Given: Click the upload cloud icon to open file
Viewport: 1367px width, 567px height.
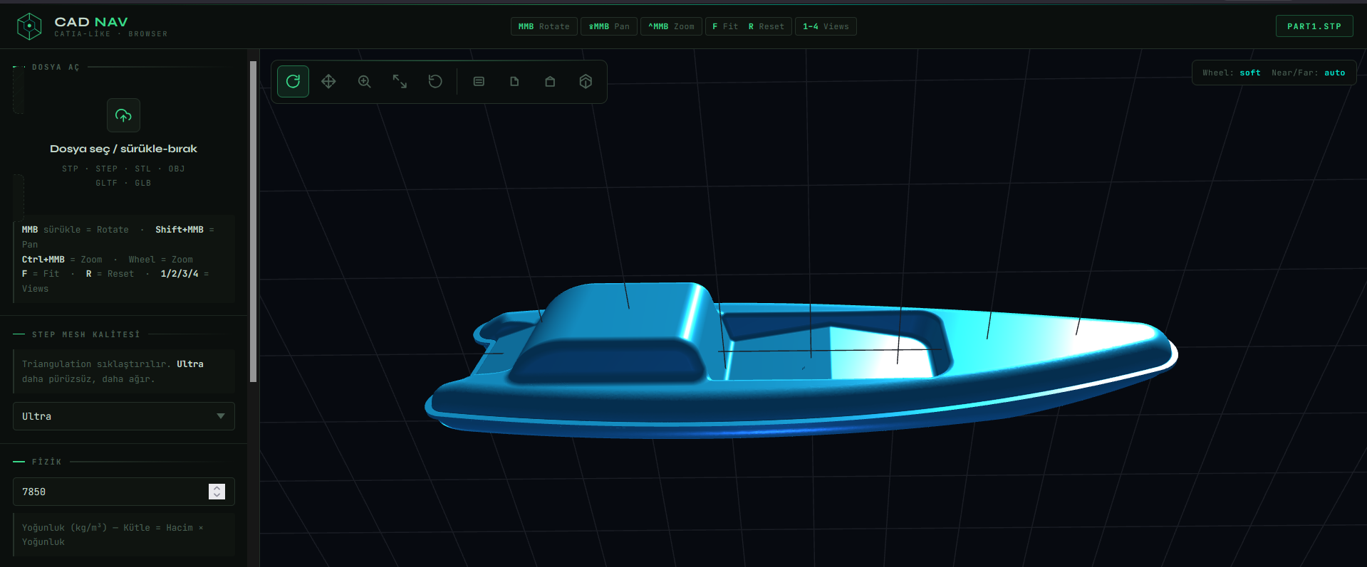Looking at the screenshot, I should (x=123, y=115).
